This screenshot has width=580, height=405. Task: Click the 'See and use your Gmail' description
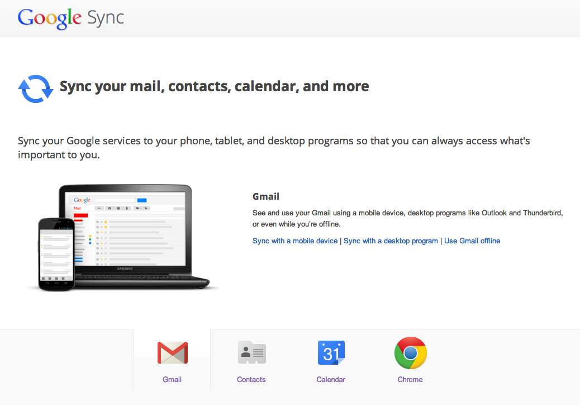pos(408,218)
